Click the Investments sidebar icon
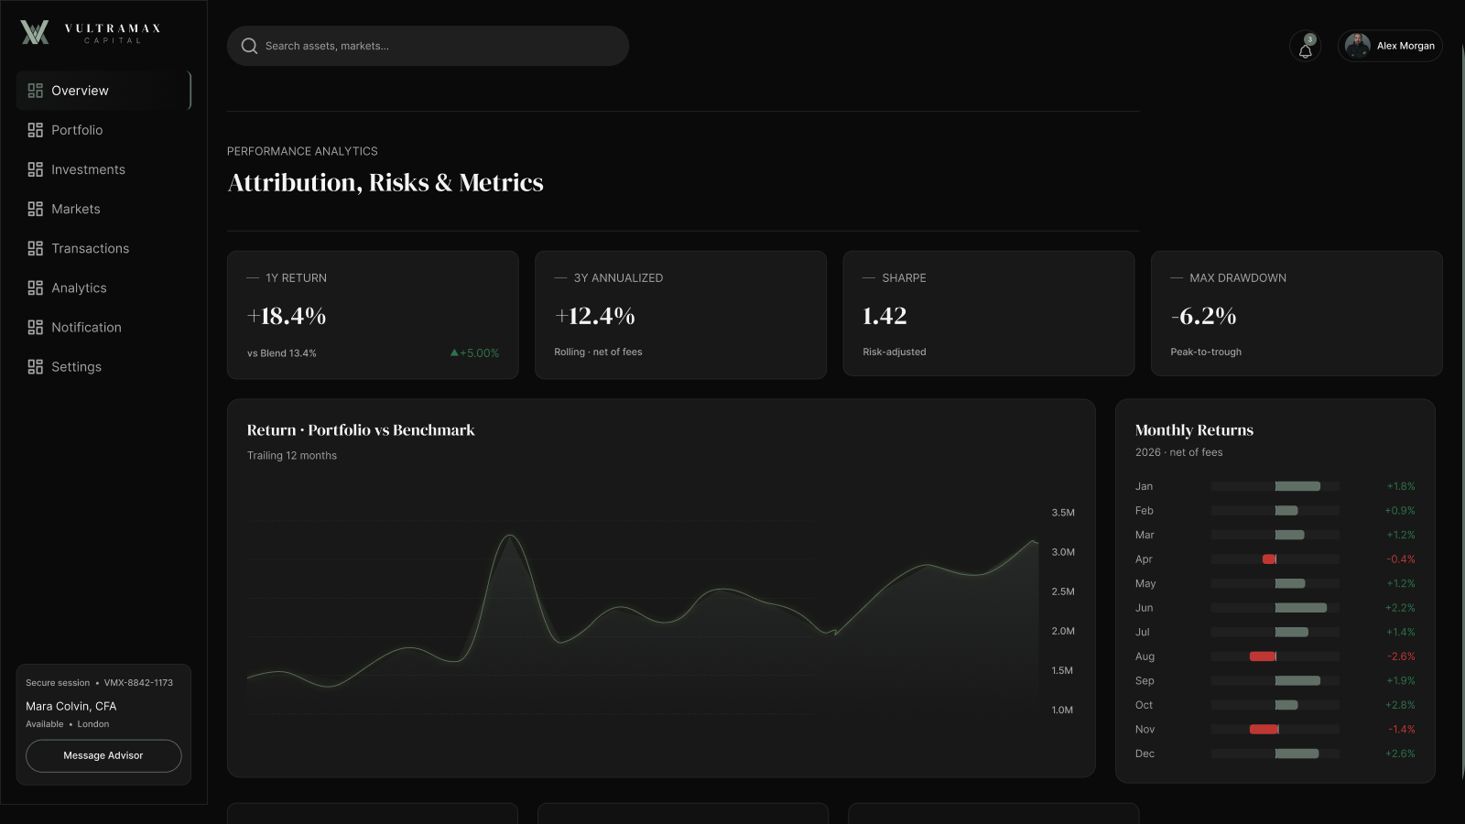The image size is (1465, 824). [x=36, y=169]
